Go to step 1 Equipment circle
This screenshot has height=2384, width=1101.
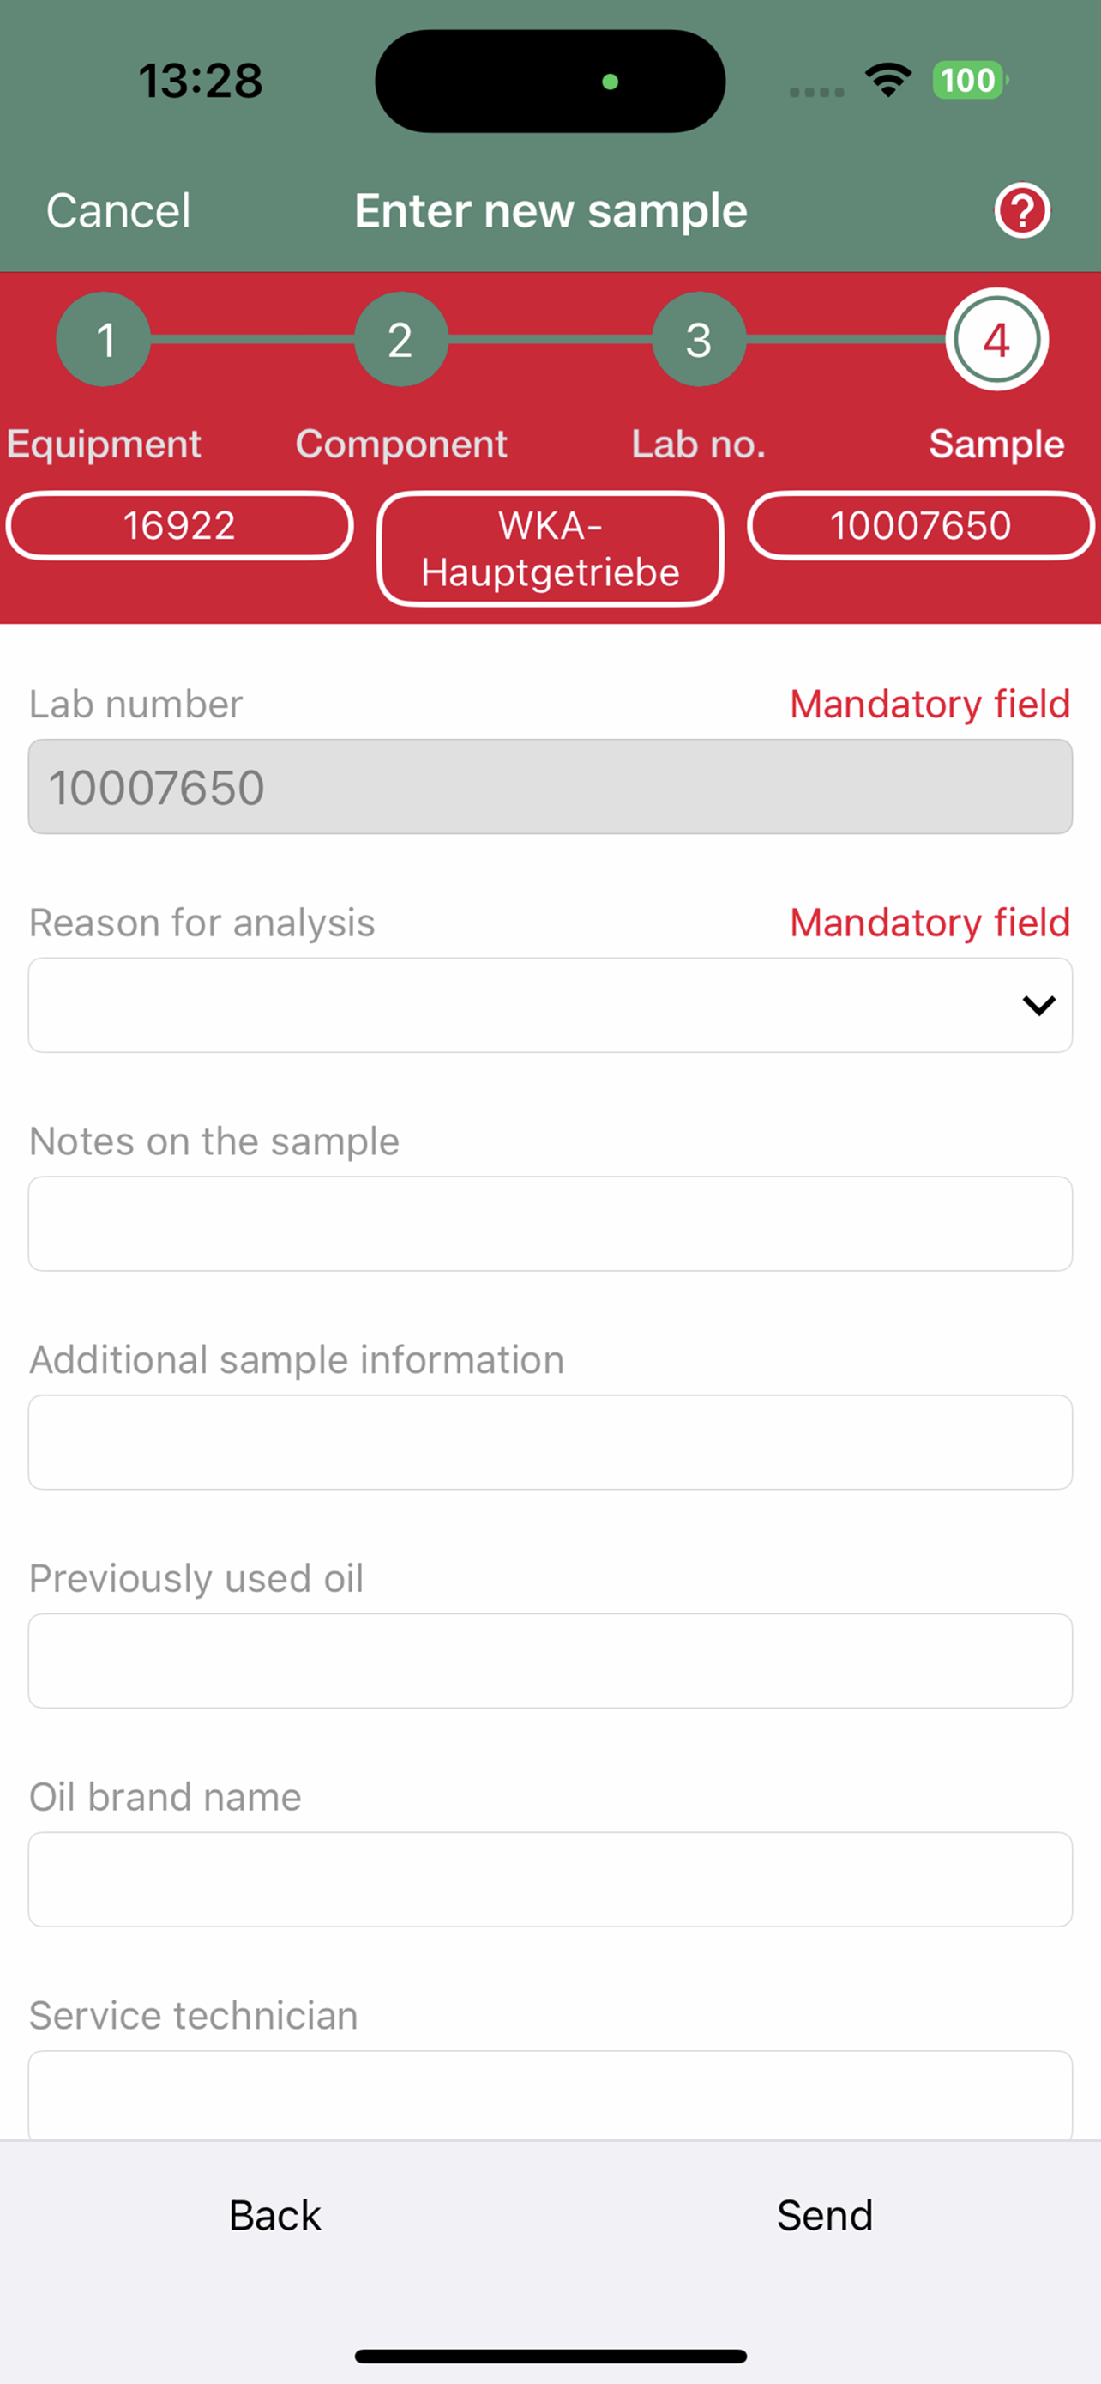tap(104, 340)
